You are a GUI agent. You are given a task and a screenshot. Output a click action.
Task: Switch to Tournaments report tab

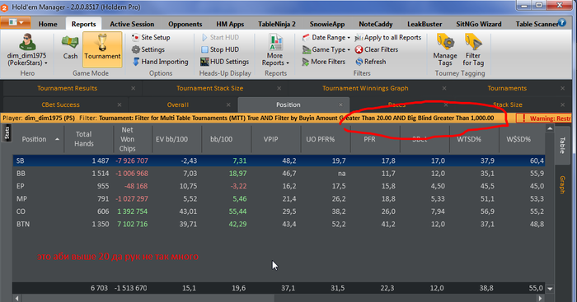click(x=507, y=88)
